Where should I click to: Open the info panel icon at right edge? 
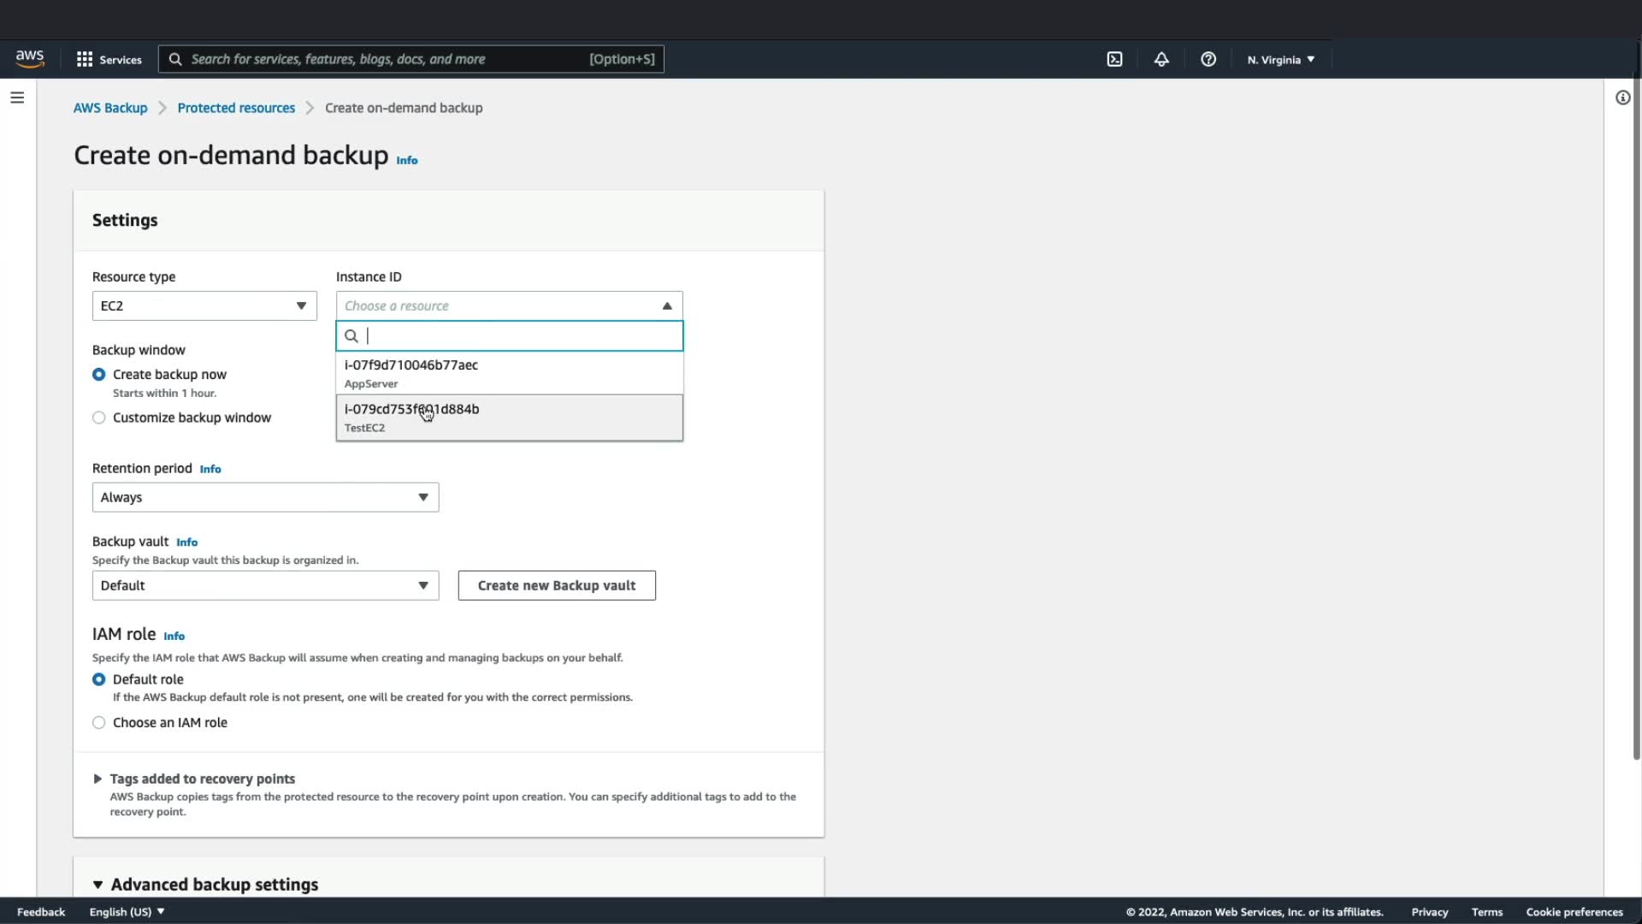(1622, 98)
